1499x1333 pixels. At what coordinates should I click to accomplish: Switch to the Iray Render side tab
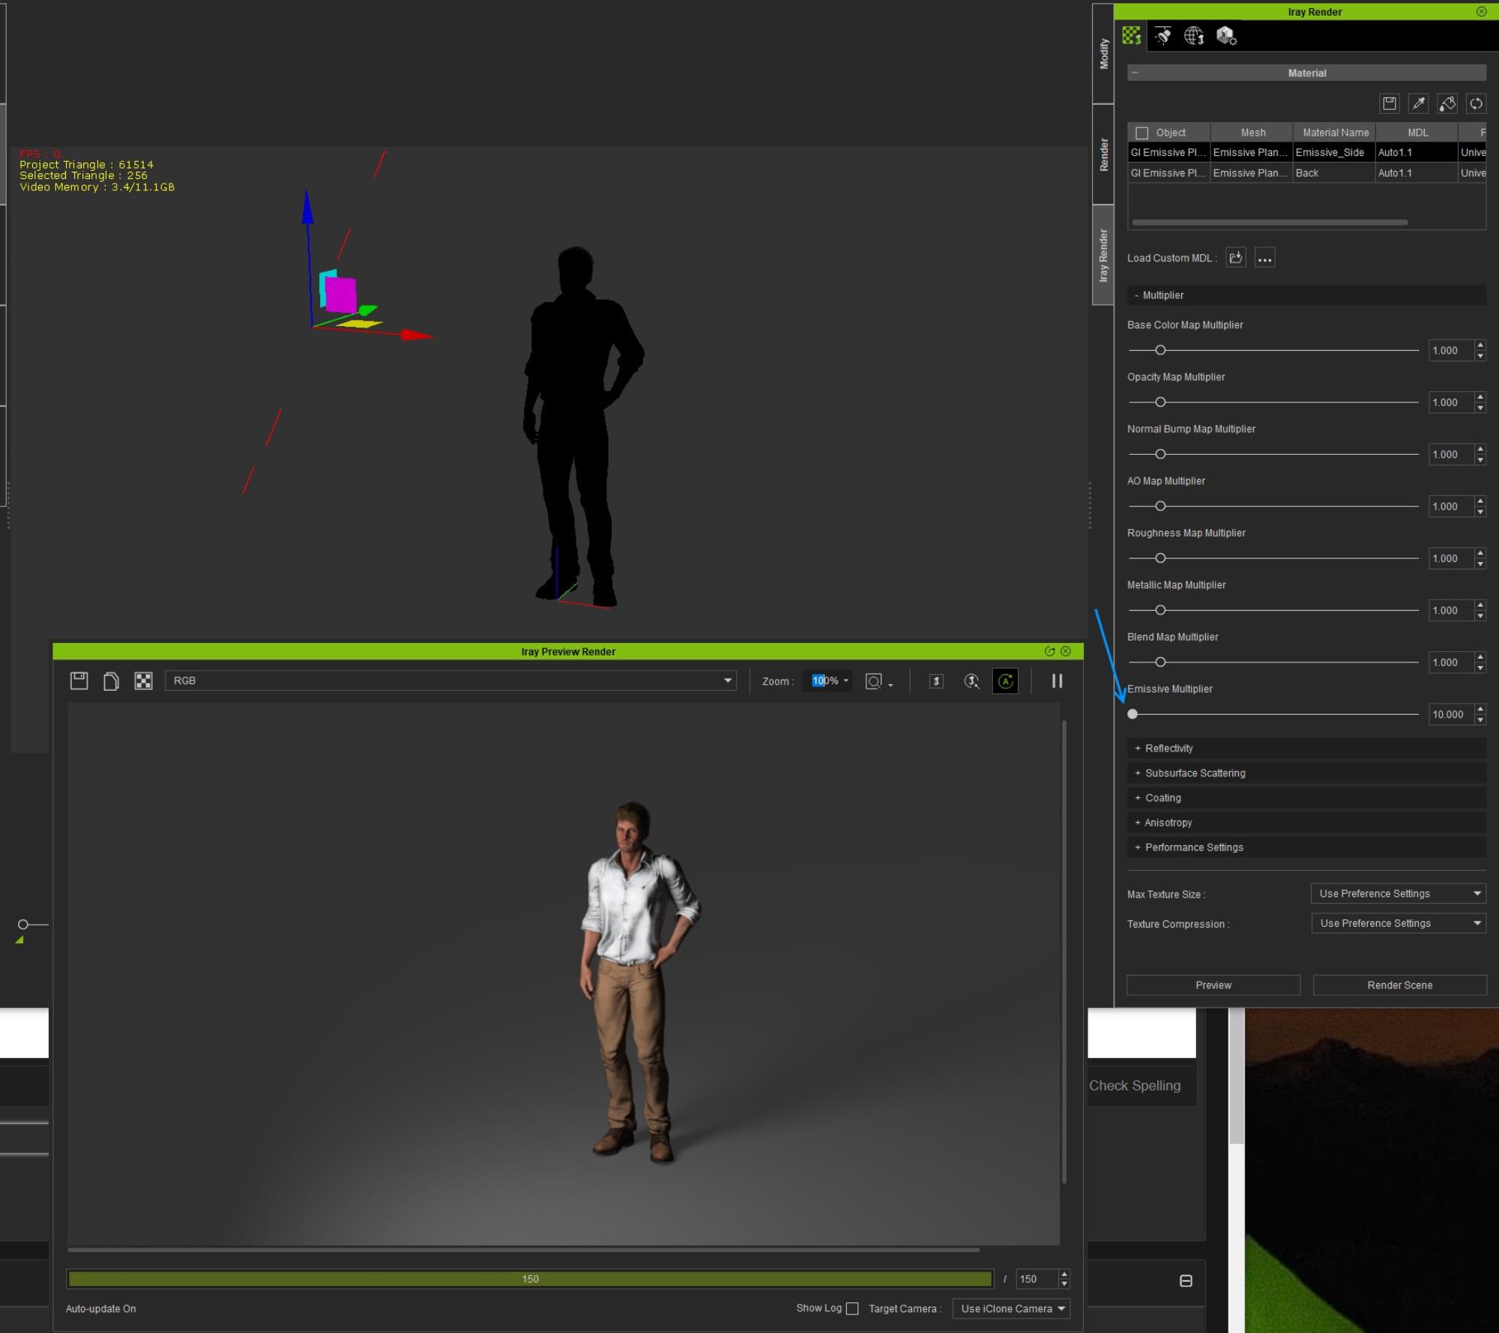click(x=1103, y=256)
